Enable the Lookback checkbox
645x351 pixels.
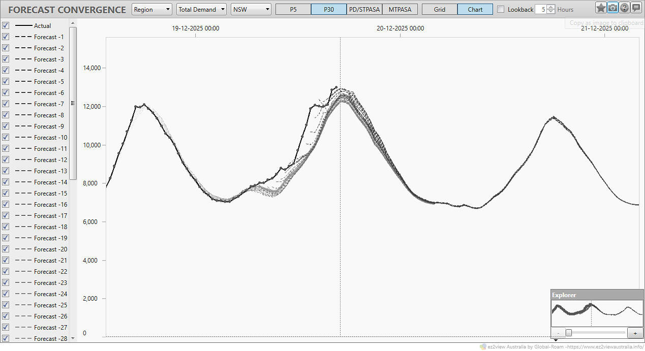(x=501, y=9)
